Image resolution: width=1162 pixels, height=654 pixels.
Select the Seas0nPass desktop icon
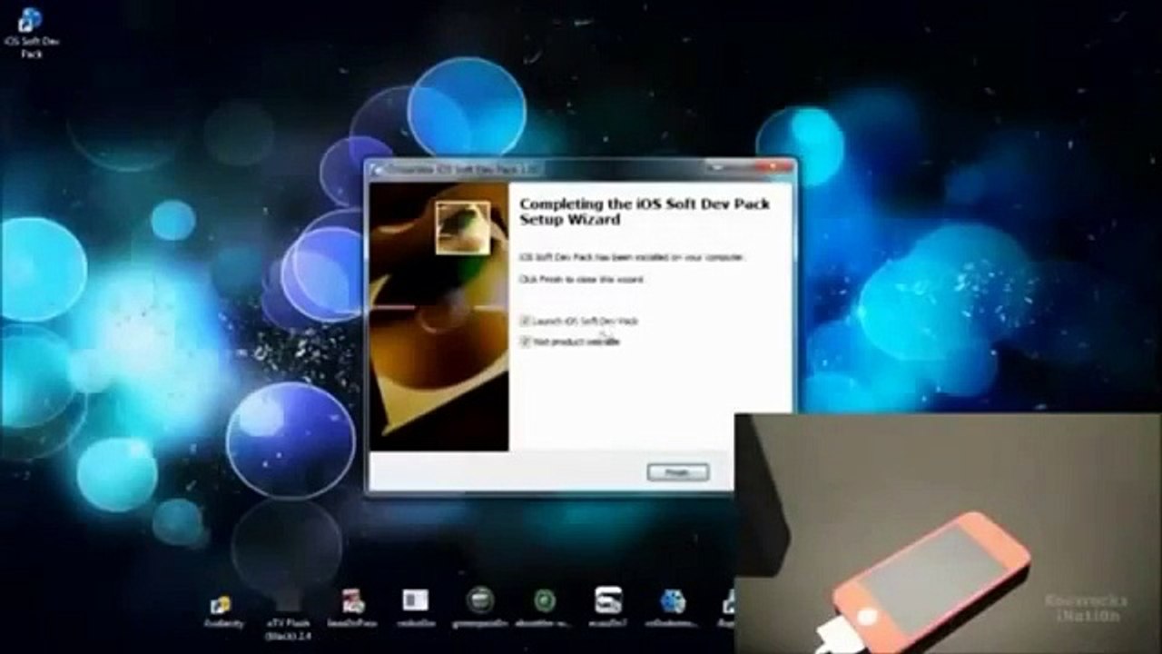pos(353,608)
